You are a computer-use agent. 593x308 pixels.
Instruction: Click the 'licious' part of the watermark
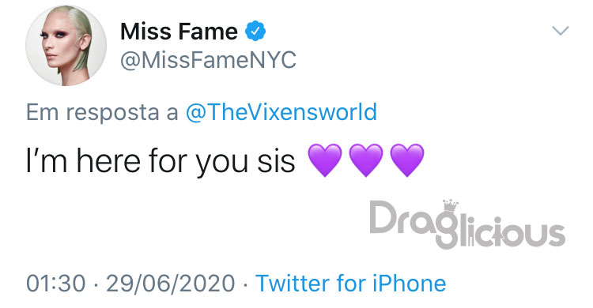512,231
